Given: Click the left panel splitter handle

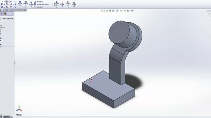Looking at the screenshot, I should click(14, 63).
